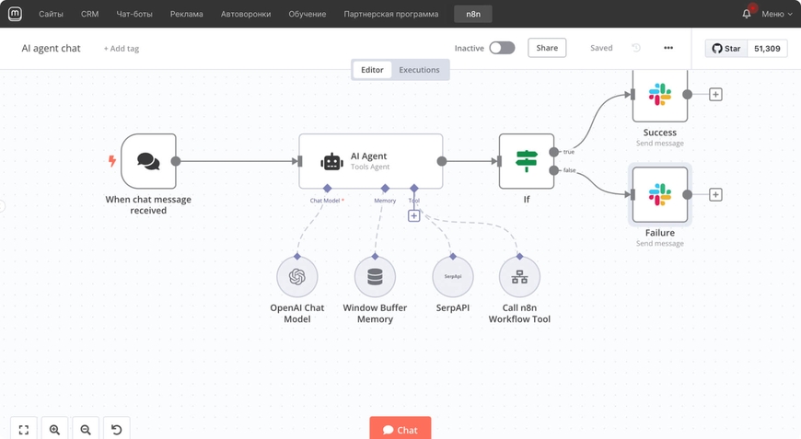Zoom in on the canvas
801x439 pixels.
(54, 430)
